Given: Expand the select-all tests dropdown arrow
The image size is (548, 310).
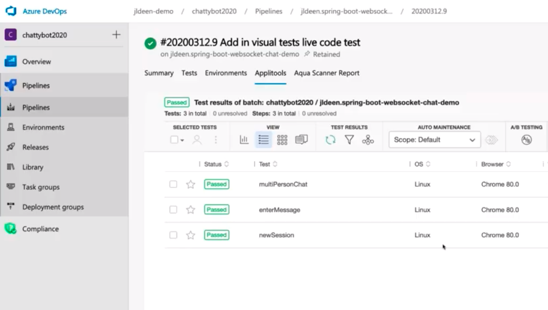Looking at the screenshot, I should tap(183, 140).
